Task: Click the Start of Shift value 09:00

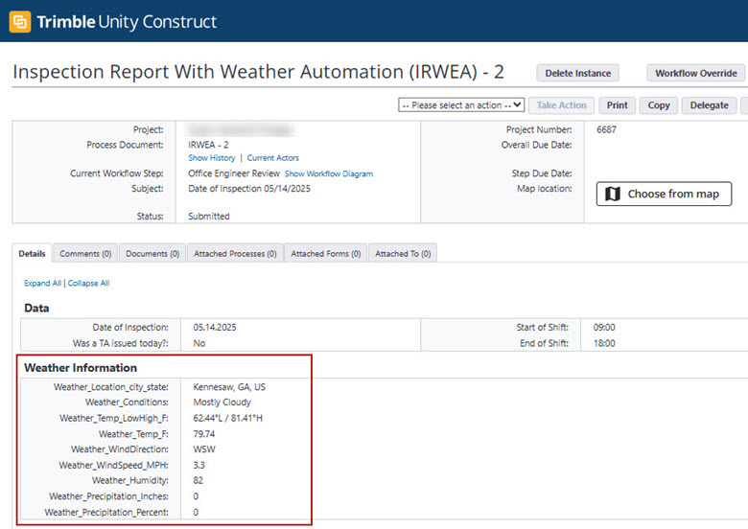Action: pyautogui.click(x=604, y=328)
